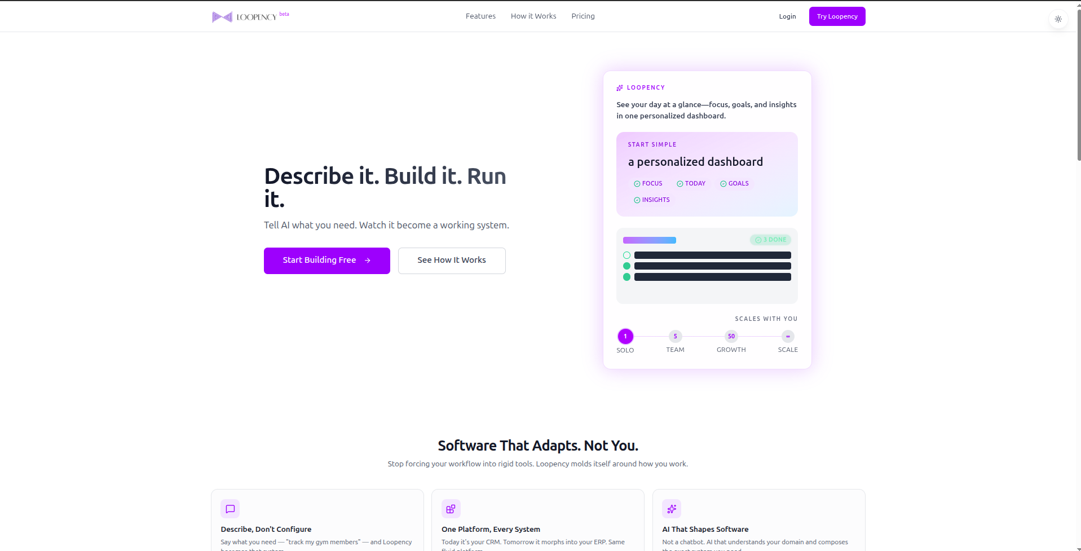Go to How it Works nav item
The image size is (1081, 551).
533,16
